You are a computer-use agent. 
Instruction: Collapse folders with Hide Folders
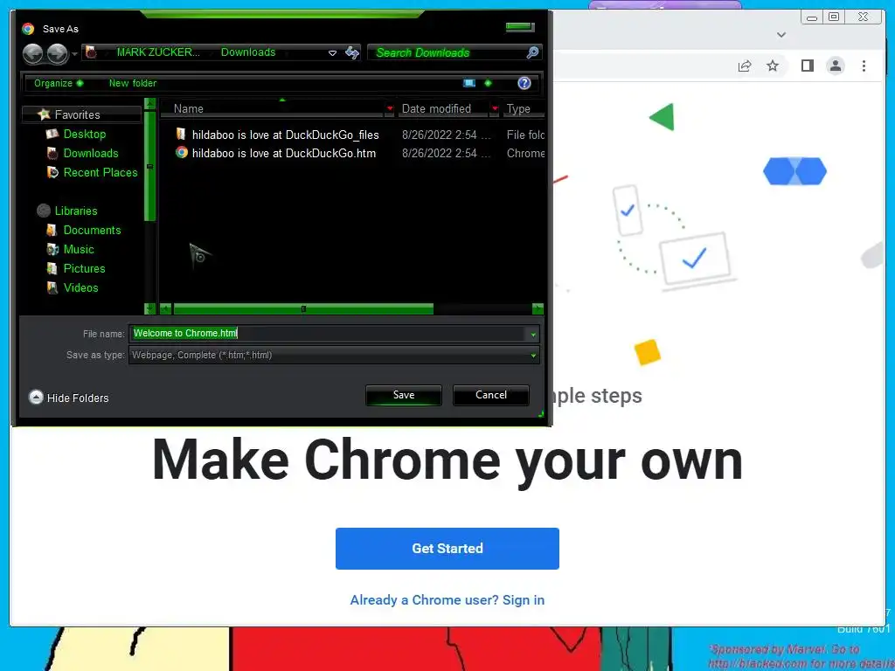click(69, 398)
